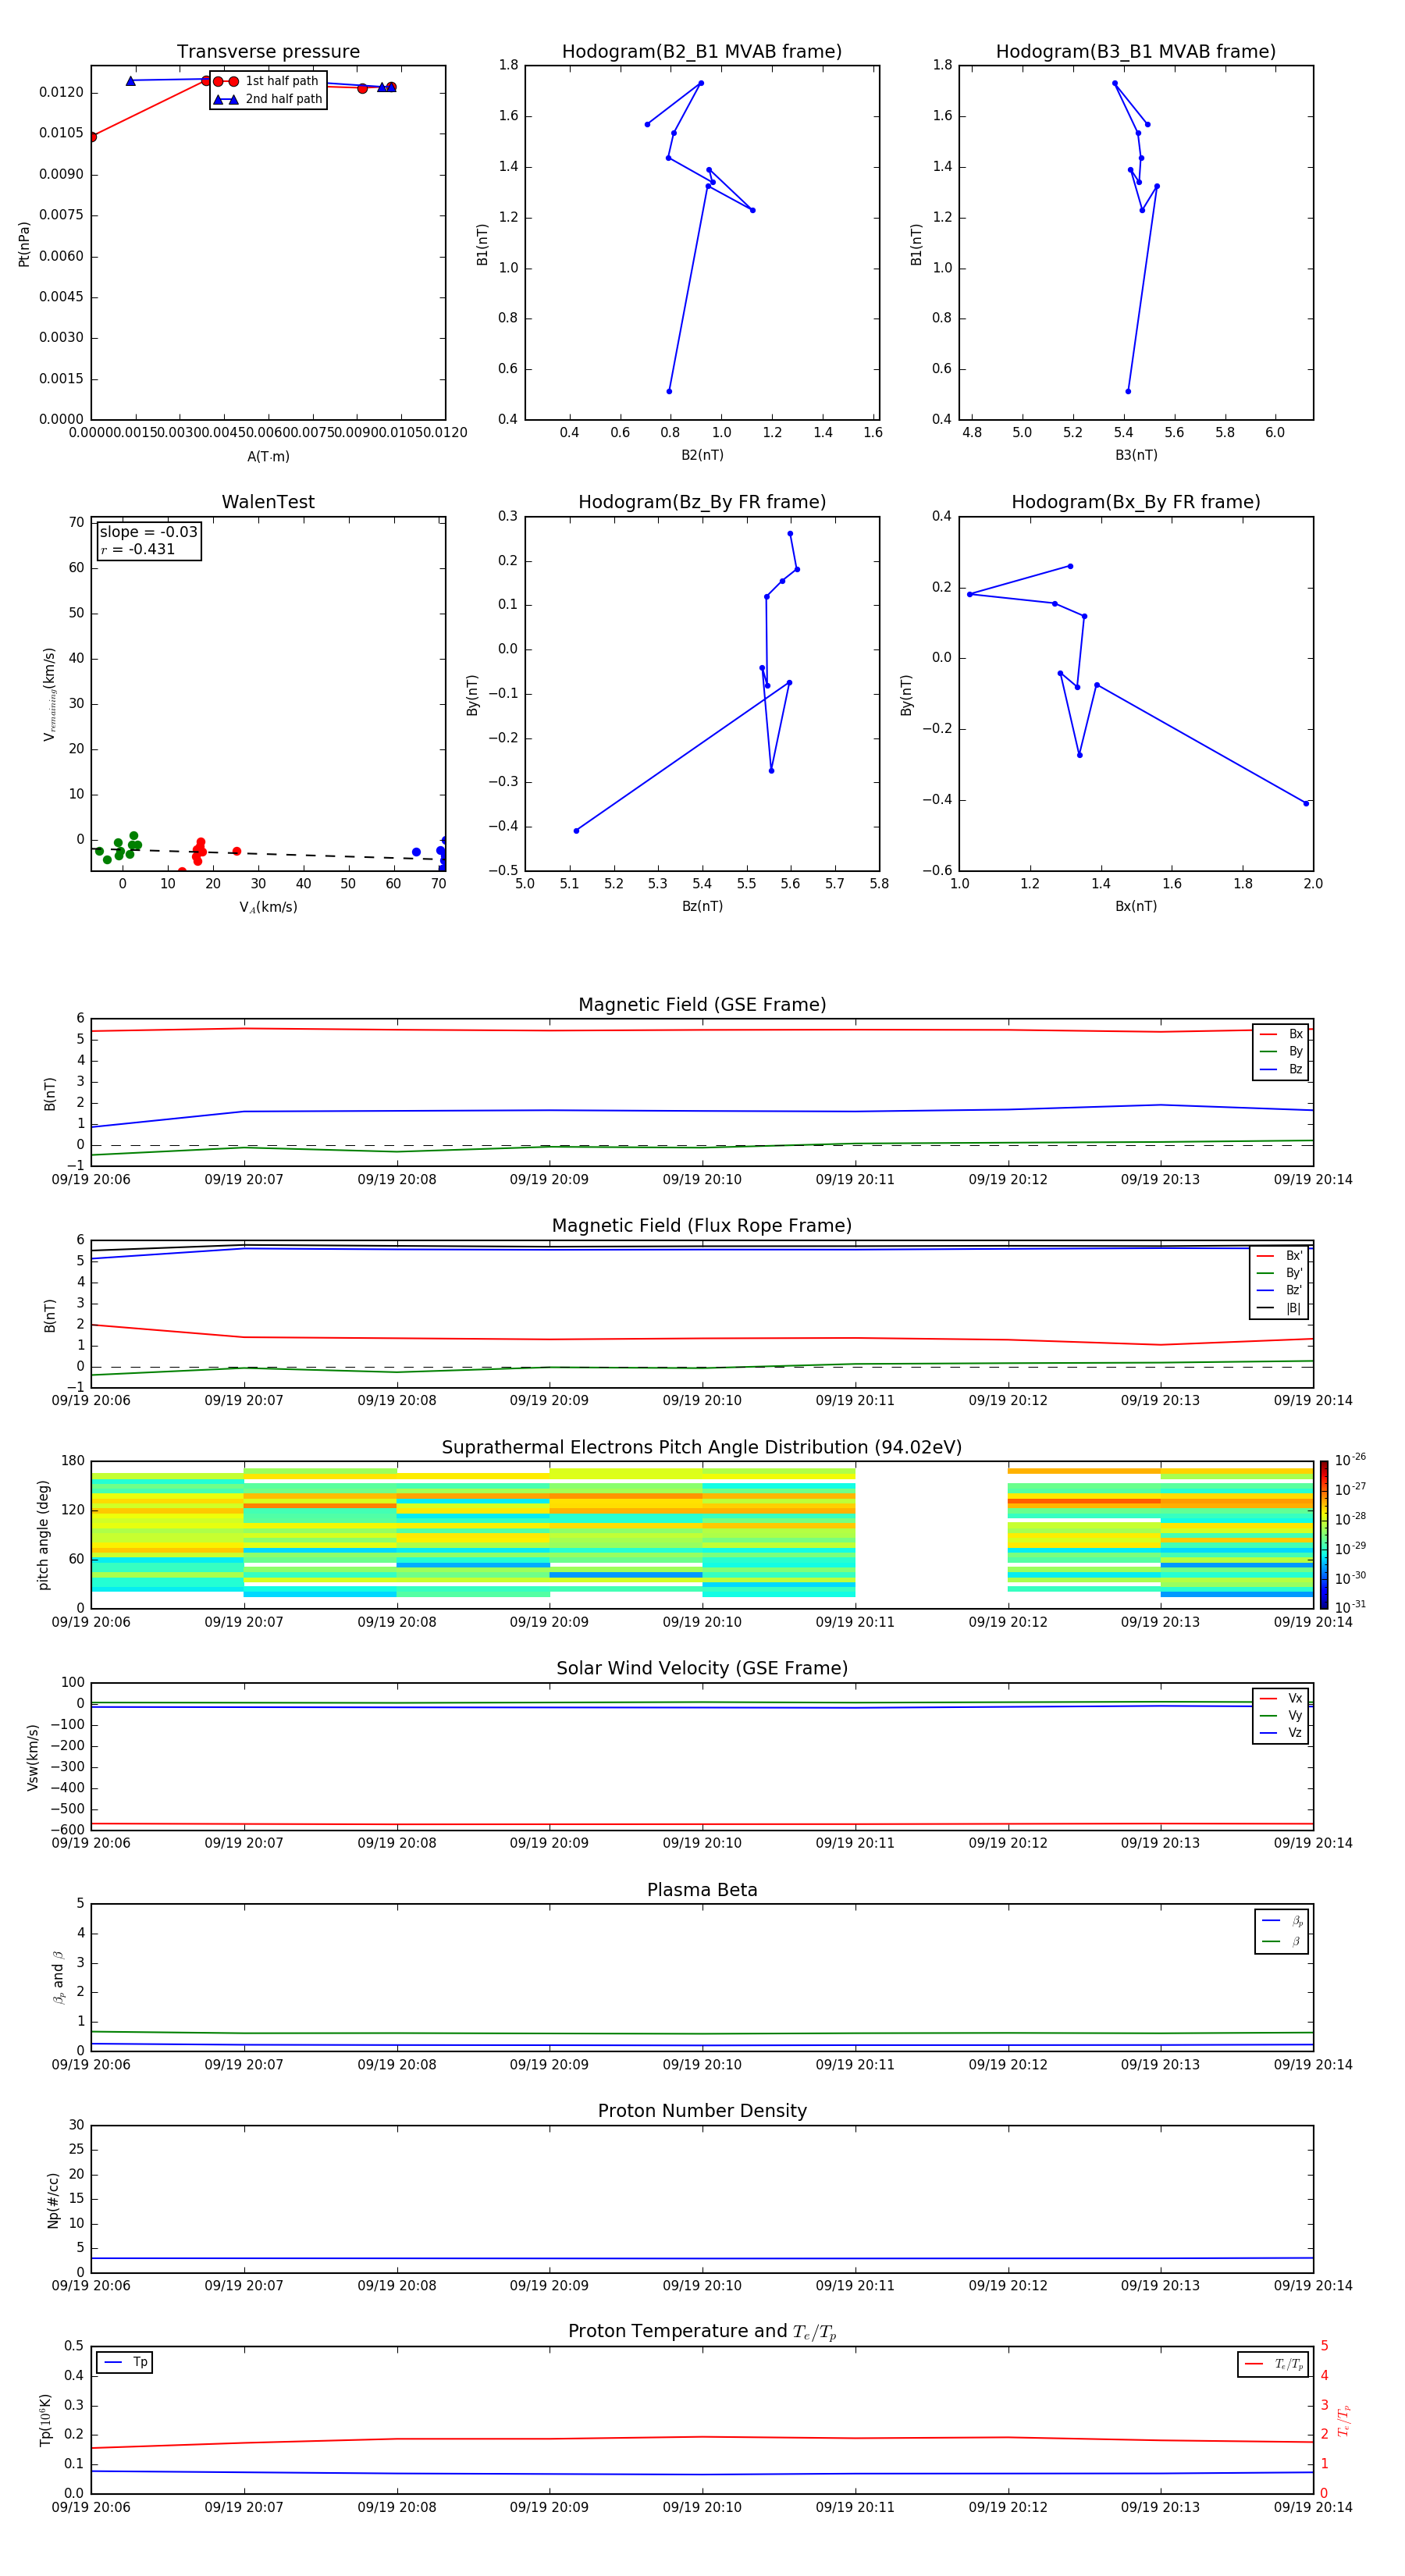Click the "Vz" solar wind legend entry
The image size is (1405, 2576).
[x=1281, y=1732]
